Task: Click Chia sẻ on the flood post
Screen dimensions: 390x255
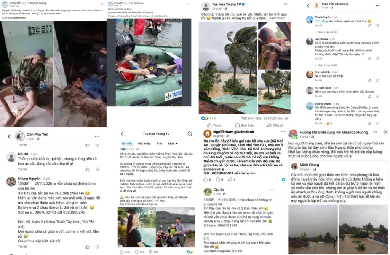Action: click(275, 125)
